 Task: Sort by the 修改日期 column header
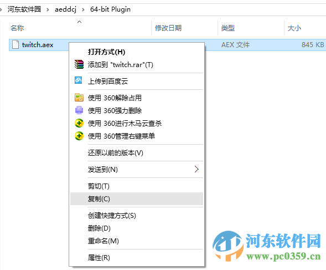click(168, 28)
